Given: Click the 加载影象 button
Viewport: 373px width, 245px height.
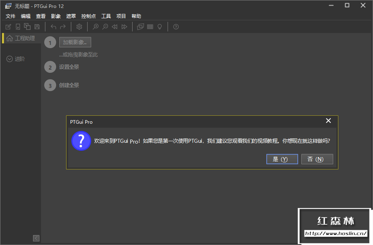Looking at the screenshot, I should (x=75, y=42).
